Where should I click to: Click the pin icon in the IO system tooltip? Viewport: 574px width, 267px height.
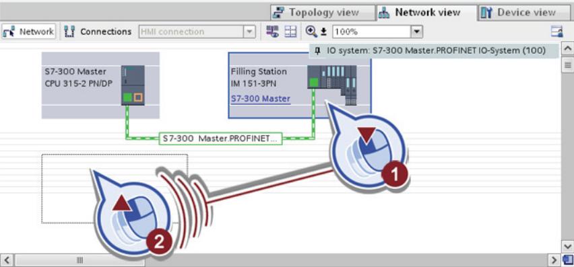318,50
